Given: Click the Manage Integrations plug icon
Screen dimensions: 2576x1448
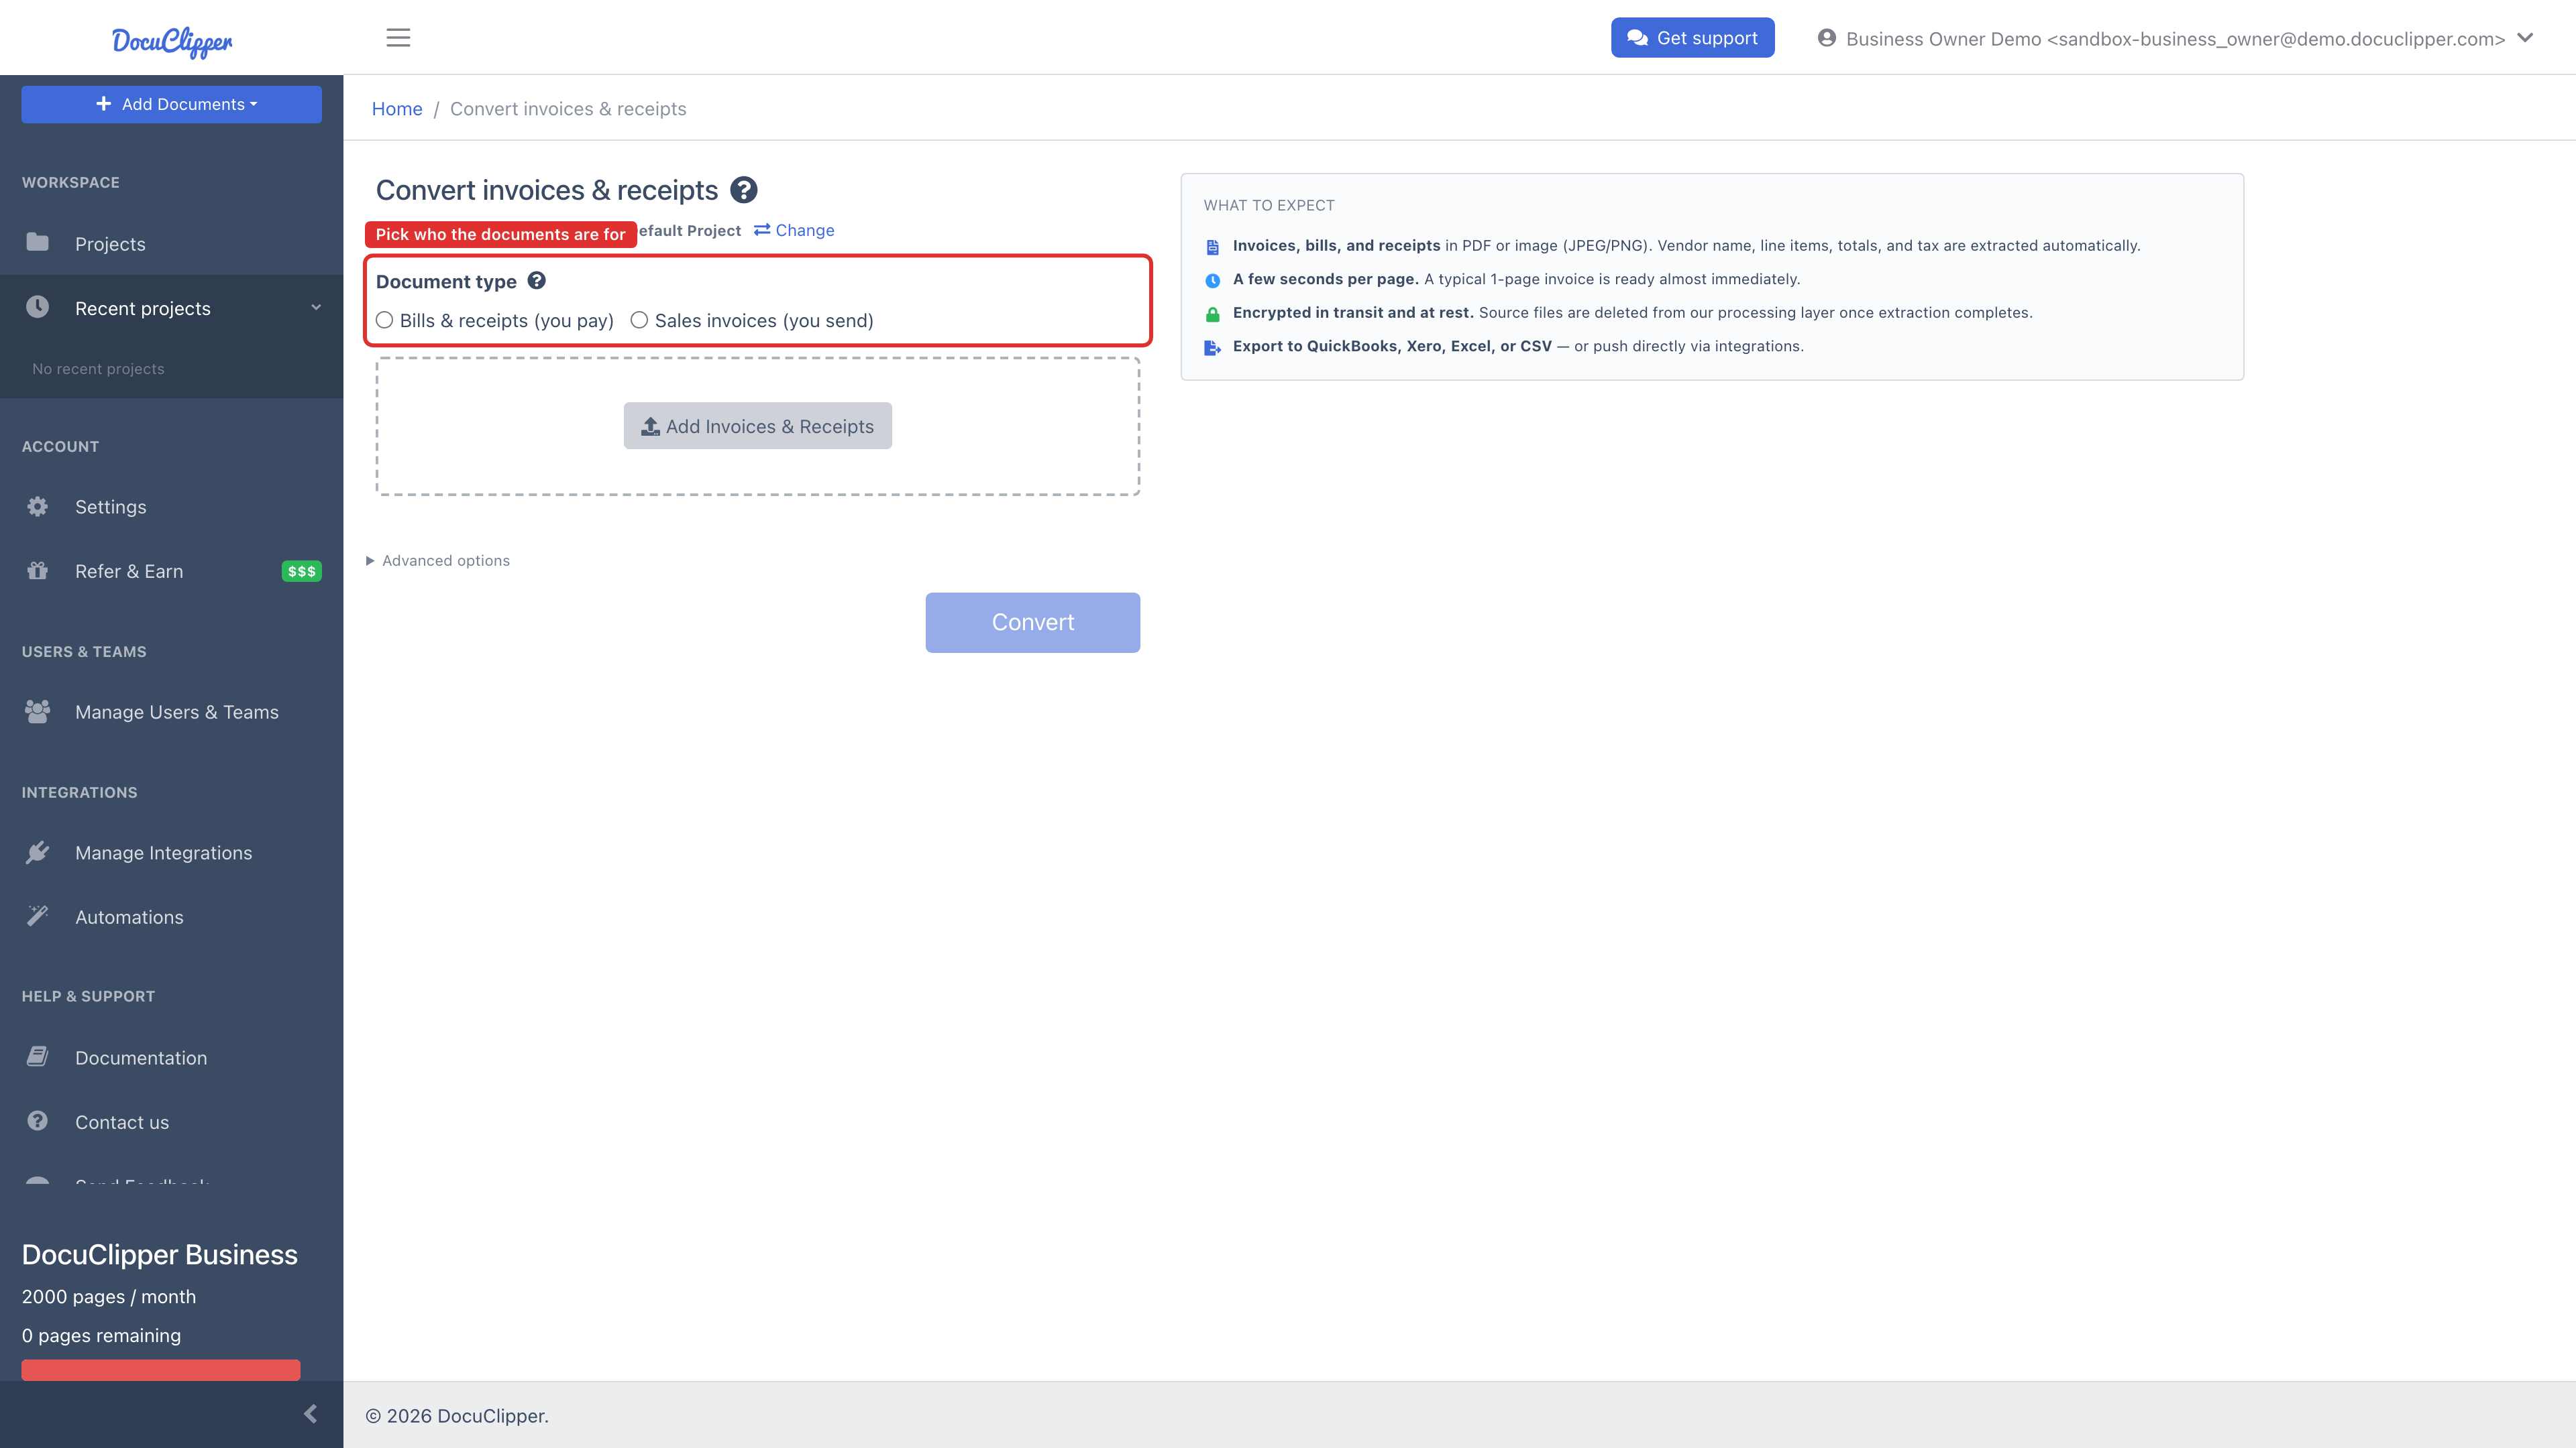Looking at the screenshot, I should pyautogui.click(x=38, y=853).
